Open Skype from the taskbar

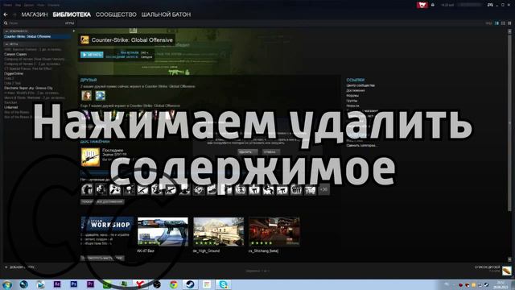tap(224, 284)
